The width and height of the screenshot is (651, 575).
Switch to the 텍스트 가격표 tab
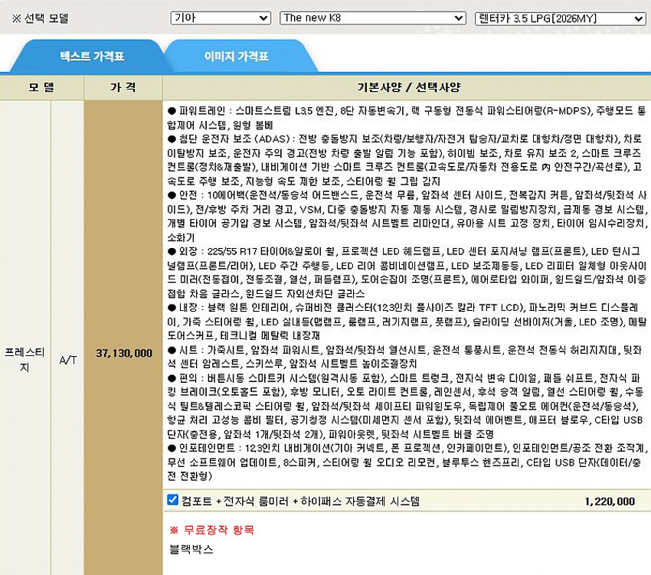pyautogui.click(x=92, y=57)
